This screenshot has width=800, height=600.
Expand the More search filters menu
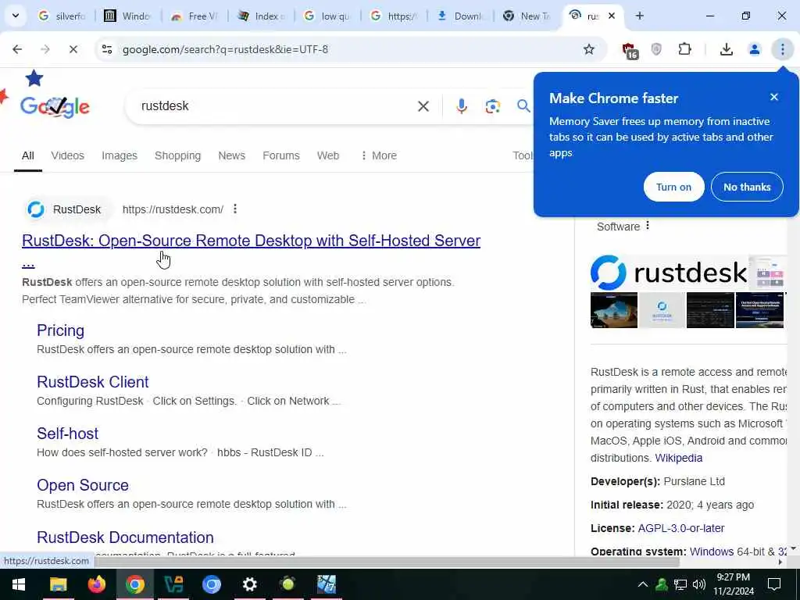[x=378, y=155]
